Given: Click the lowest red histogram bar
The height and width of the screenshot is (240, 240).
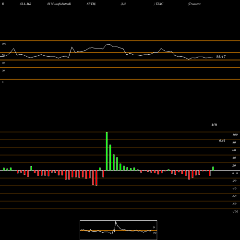Looking at the screenshot, I should click(x=96, y=178).
